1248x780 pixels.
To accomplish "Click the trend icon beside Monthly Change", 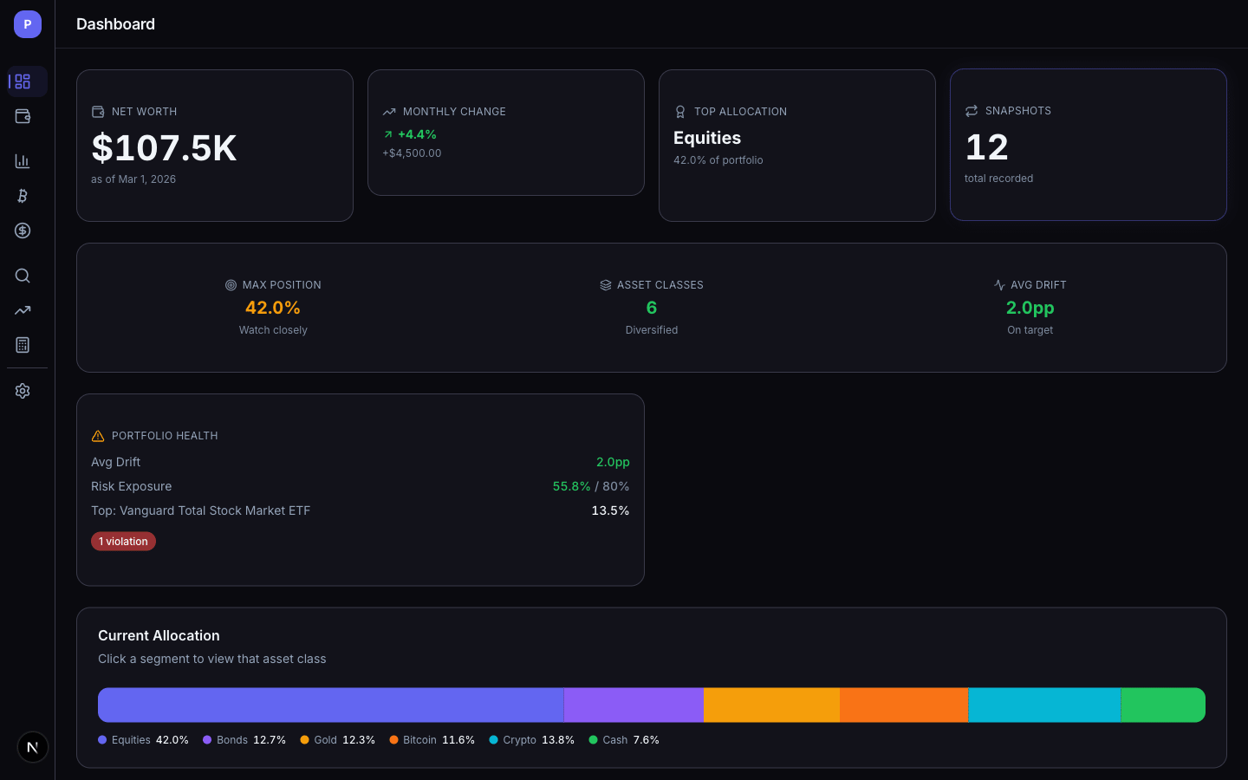I will pyautogui.click(x=389, y=112).
